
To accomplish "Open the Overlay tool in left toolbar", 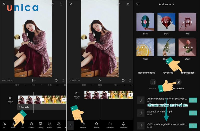I will [x=41, y=125].
